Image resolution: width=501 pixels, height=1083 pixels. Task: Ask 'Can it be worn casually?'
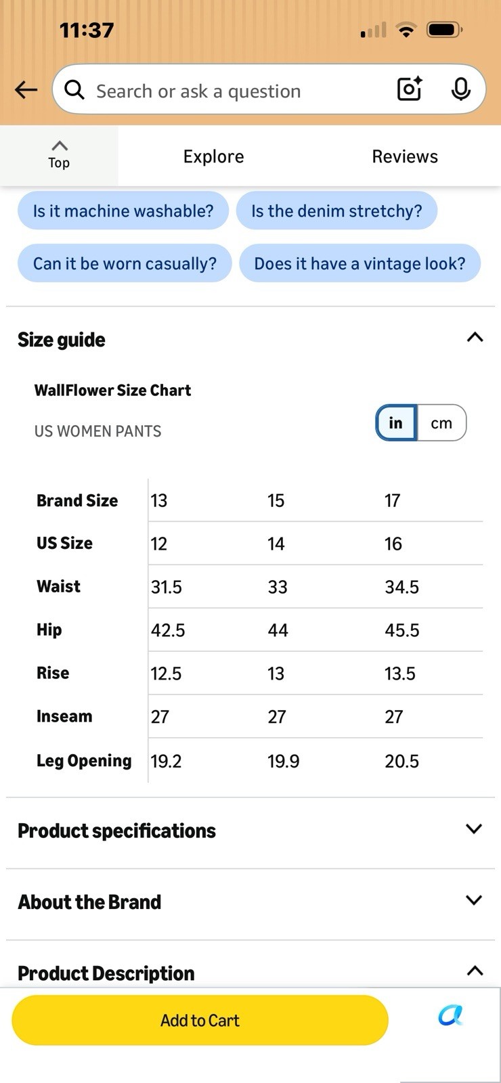tap(125, 263)
